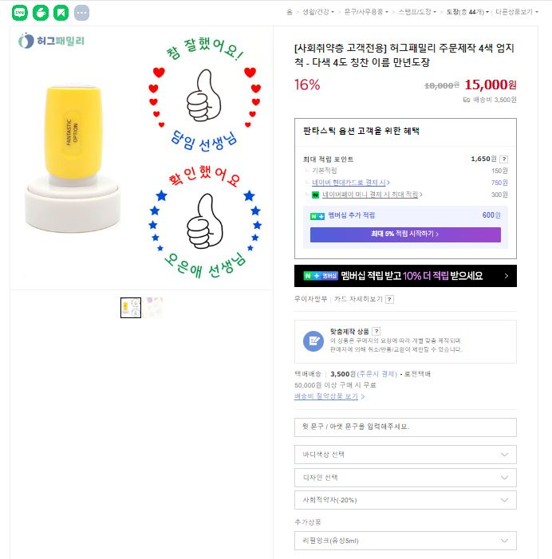The image size is (552, 559).
Task: Open the 생활/건강 breadcrumb category
Action: [317, 12]
